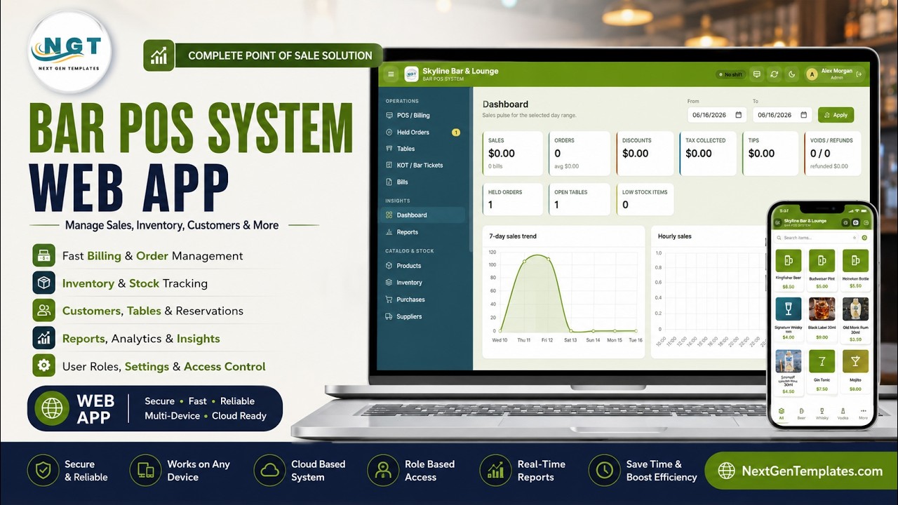Click the Alex Morgan avatar circle
This screenshot has width=898, height=505.
pos(812,74)
